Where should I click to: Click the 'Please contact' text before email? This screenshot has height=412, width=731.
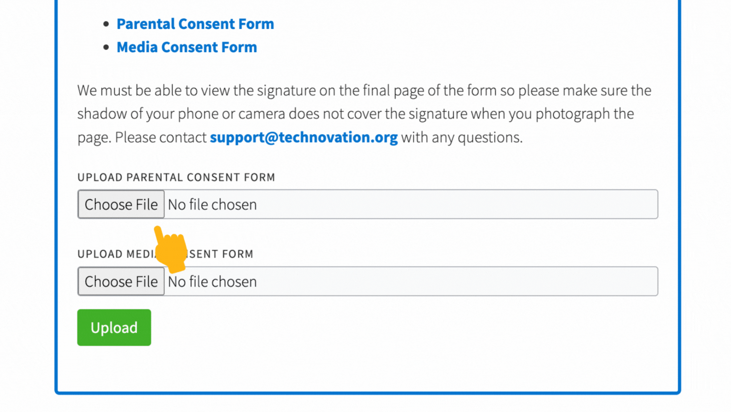pos(161,137)
